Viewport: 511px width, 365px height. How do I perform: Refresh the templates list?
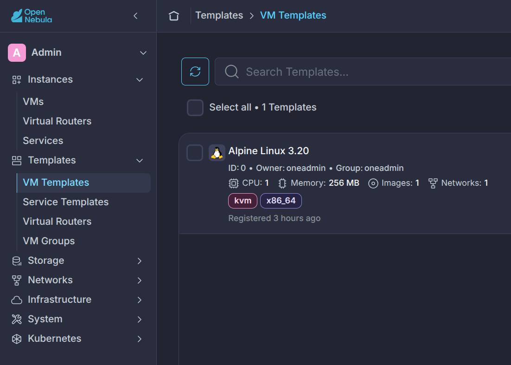195,72
